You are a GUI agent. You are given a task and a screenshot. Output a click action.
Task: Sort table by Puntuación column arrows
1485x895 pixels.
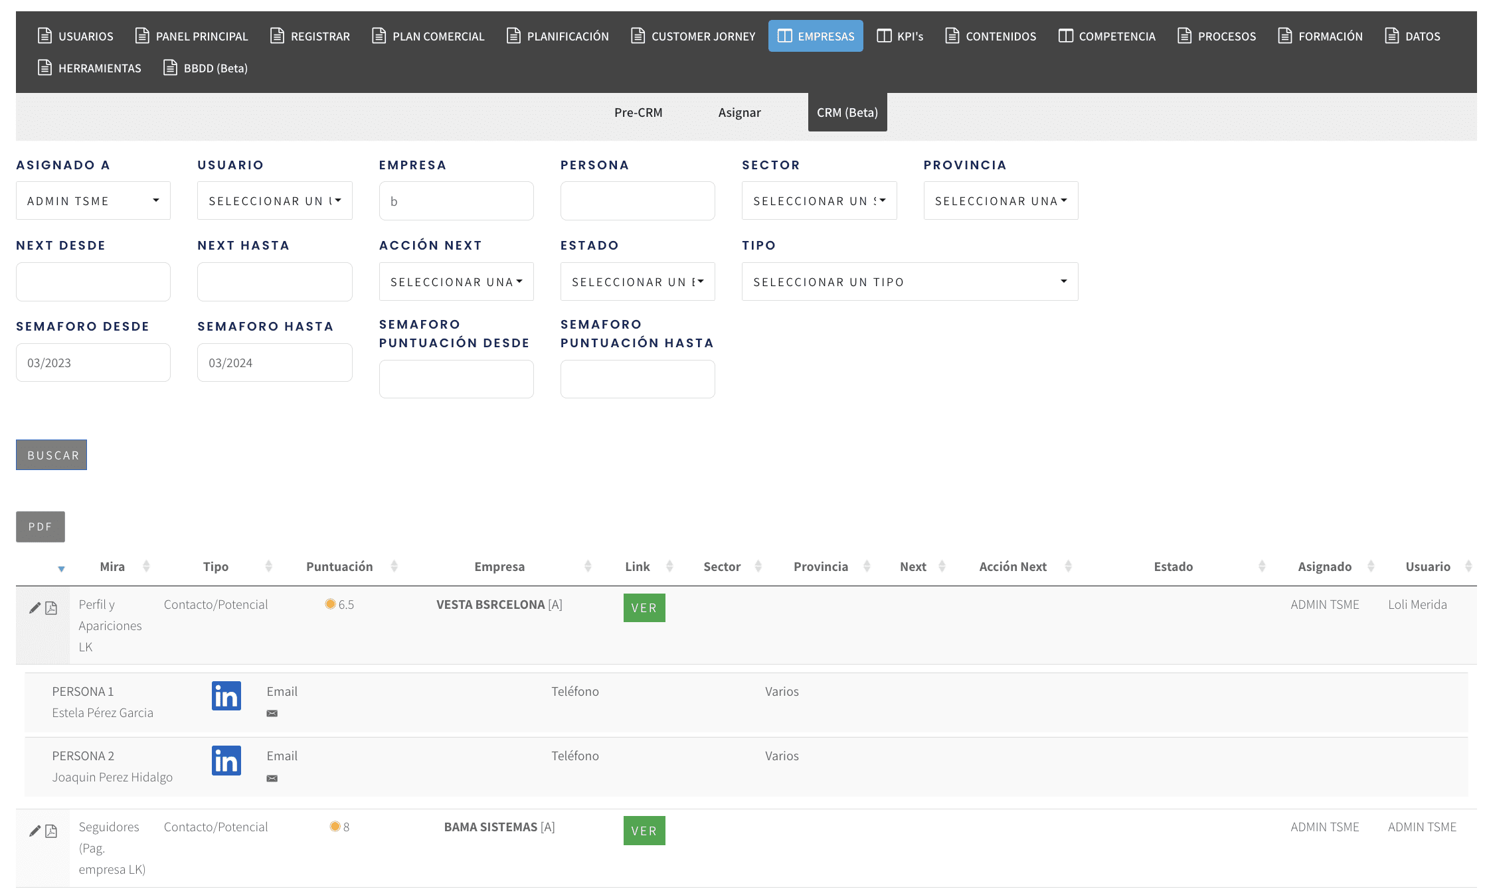point(394,566)
